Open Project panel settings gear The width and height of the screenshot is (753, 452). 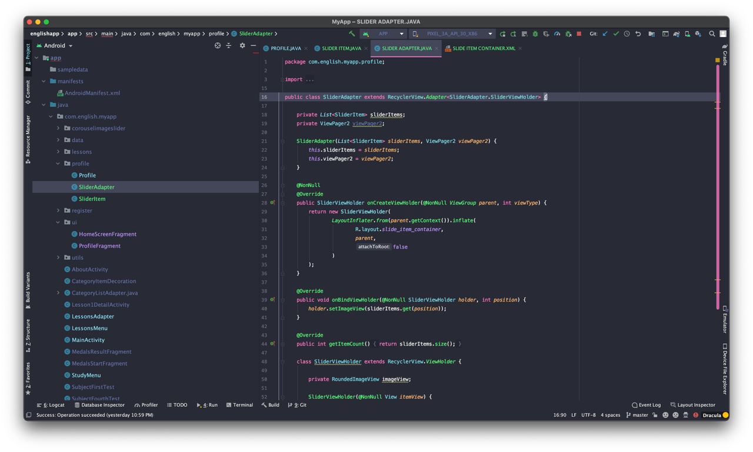click(x=242, y=46)
